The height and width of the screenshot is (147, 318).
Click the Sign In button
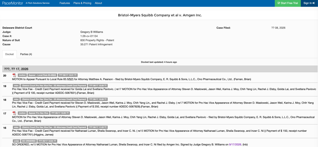309,3
